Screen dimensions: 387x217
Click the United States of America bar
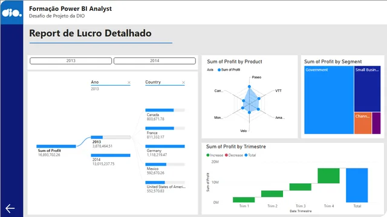click(165, 182)
